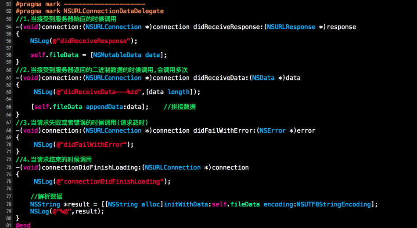The image size is (417, 228).
Task: Click the comment '//解析数据'
Action: [47, 197]
